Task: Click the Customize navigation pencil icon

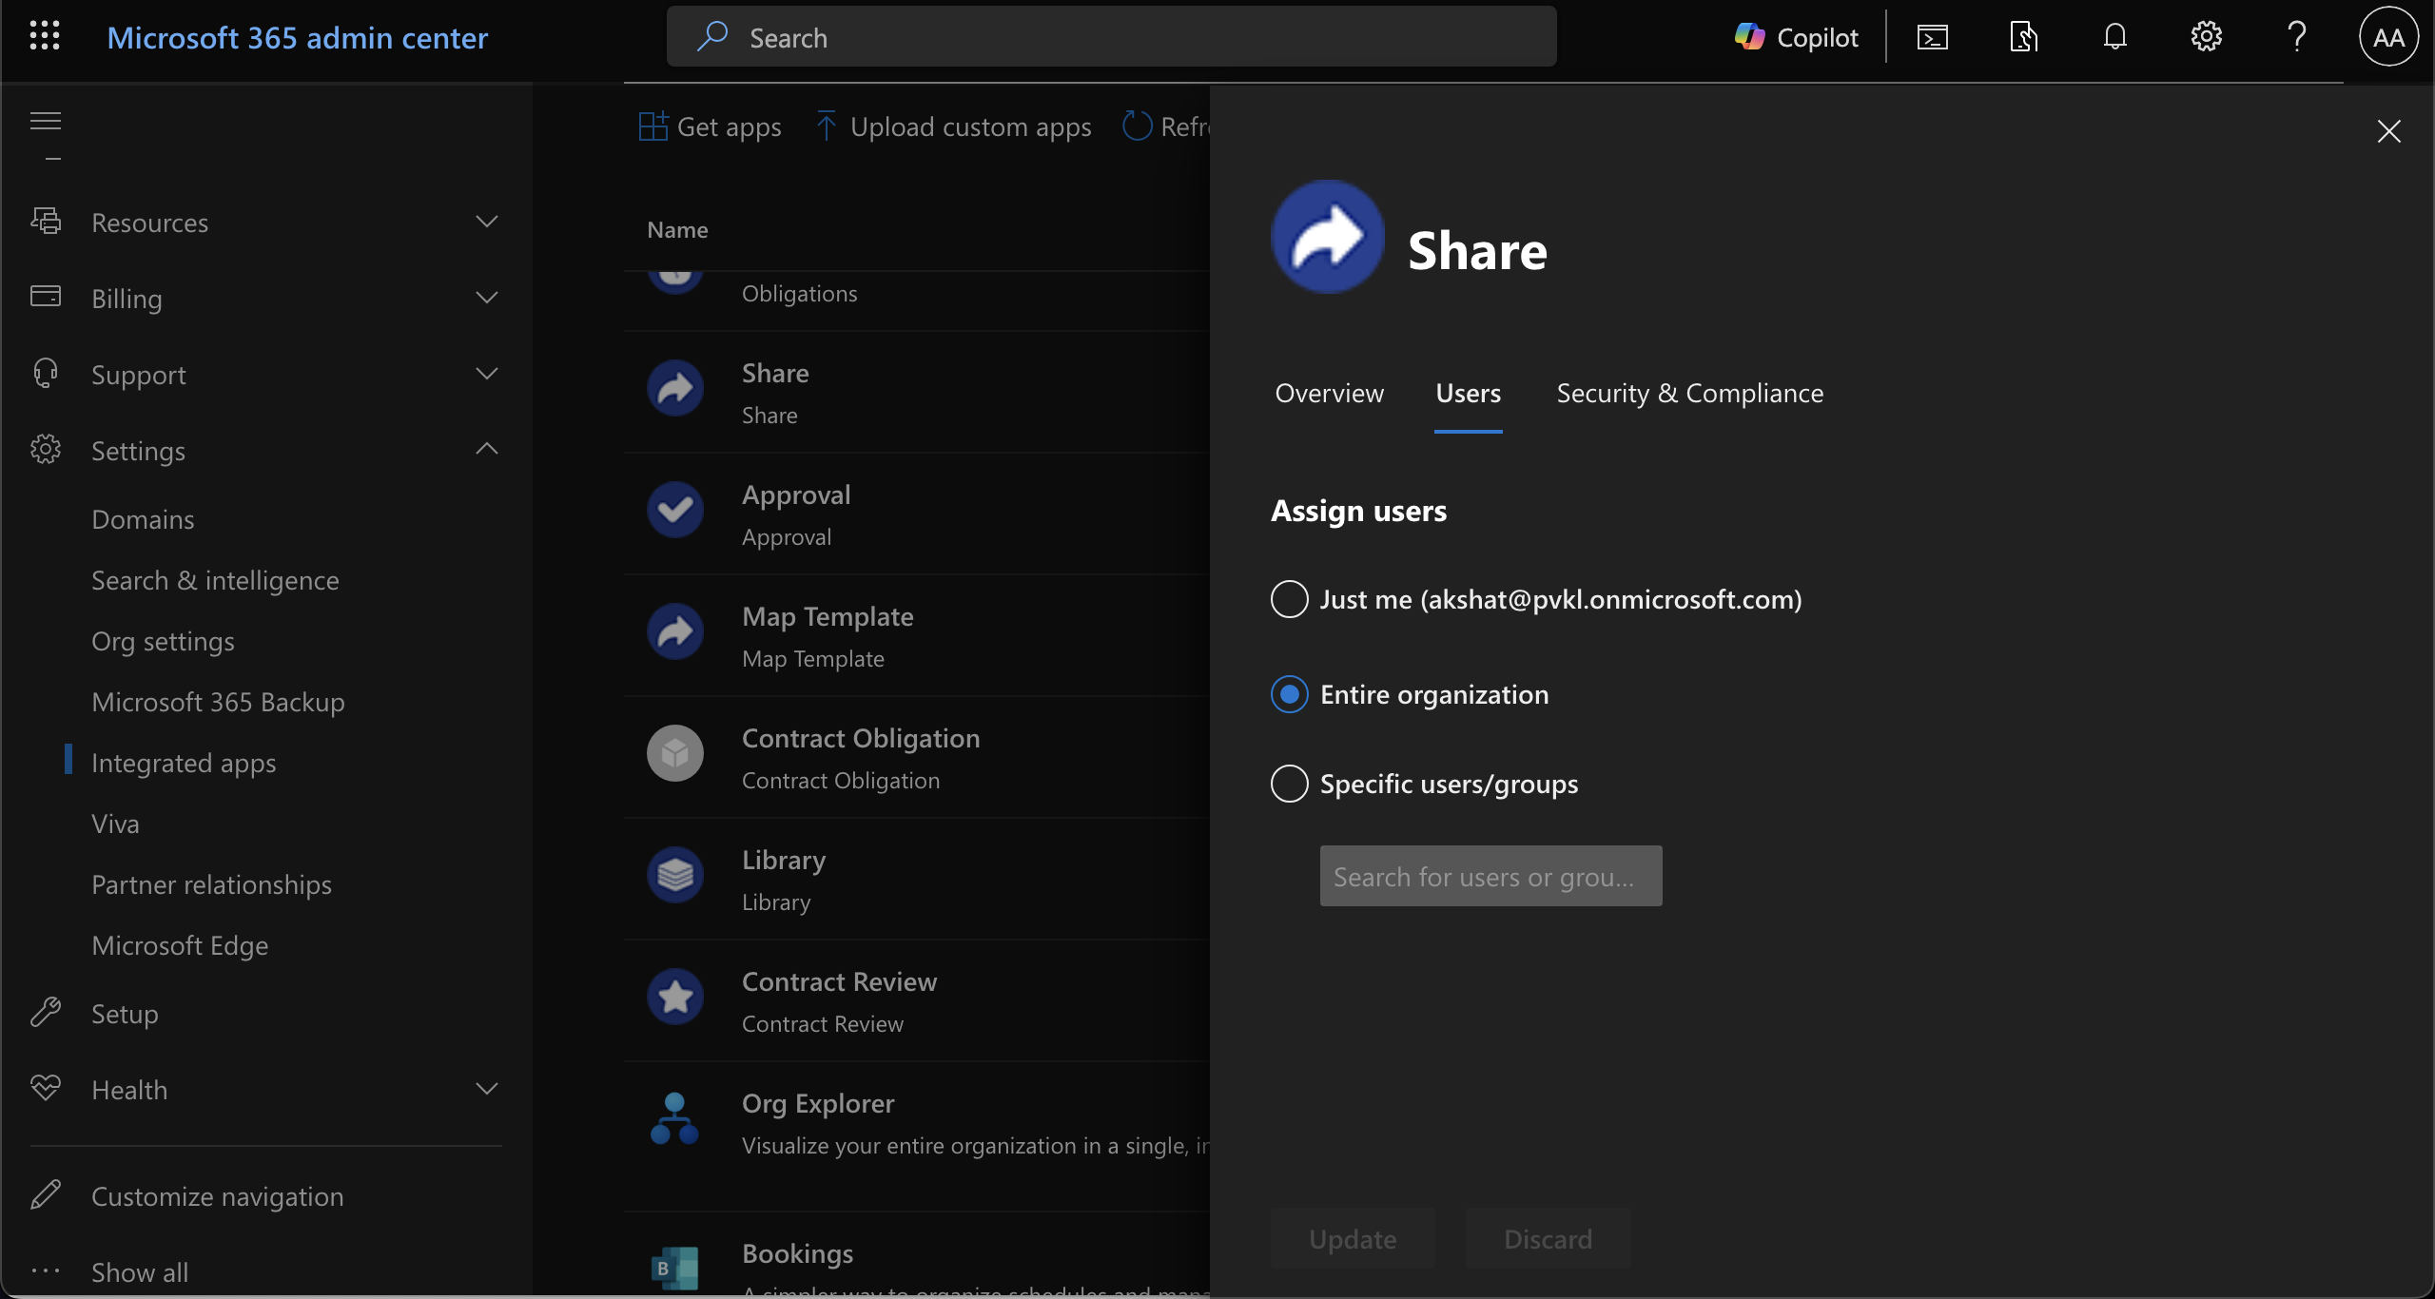Action: 46,1194
